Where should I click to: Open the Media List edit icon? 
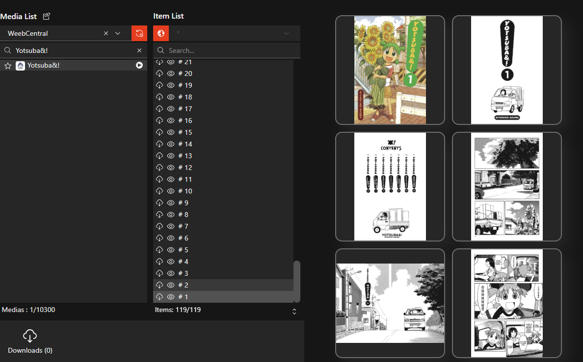click(x=47, y=16)
